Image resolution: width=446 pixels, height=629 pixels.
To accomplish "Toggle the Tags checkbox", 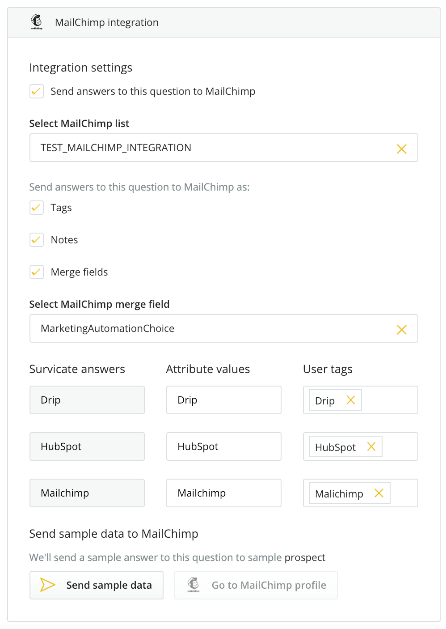I will [x=37, y=208].
